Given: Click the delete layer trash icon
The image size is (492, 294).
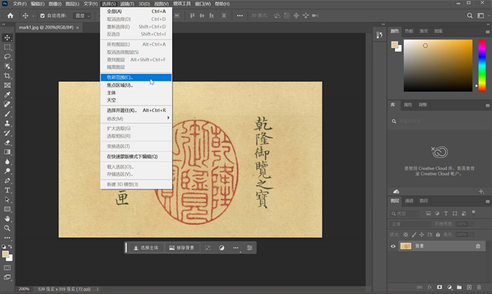Looking at the screenshot, I should [479, 287].
